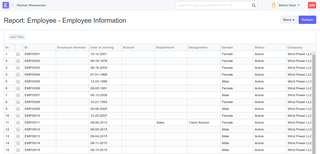The image size is (320, 154).
Task: Open the 324 notifications badge
Action: pos(312,5)
